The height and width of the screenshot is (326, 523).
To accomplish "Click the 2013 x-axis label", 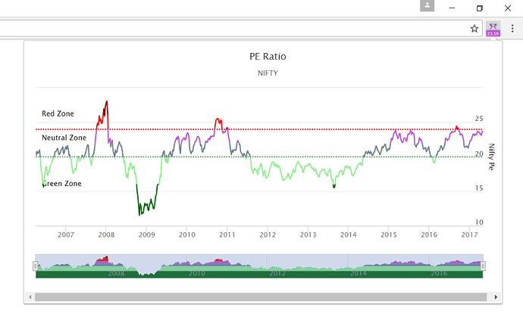I will point(308,234).
